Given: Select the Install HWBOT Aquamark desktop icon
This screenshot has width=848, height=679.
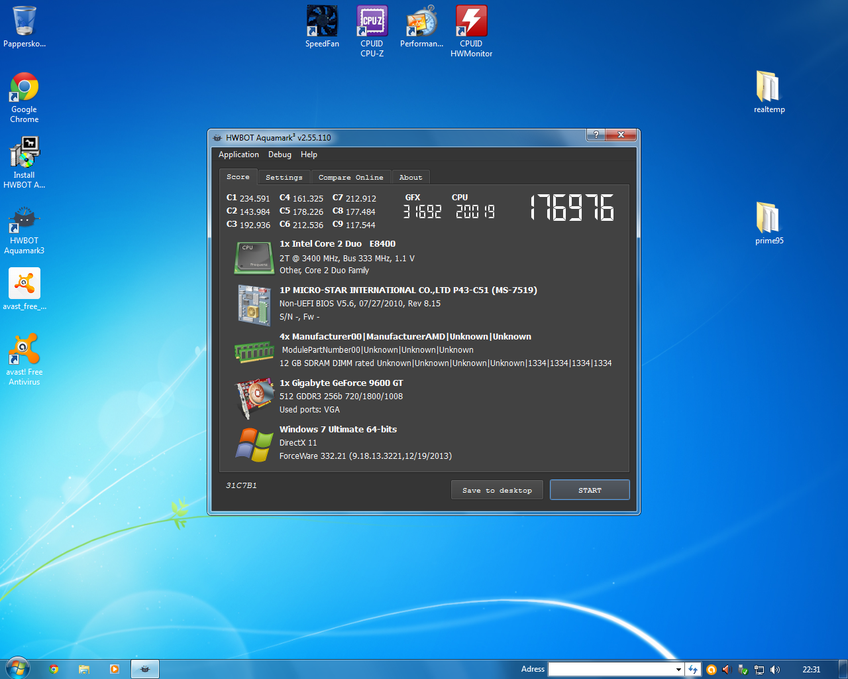Looking at the screenshot, I should coord(25,162).
